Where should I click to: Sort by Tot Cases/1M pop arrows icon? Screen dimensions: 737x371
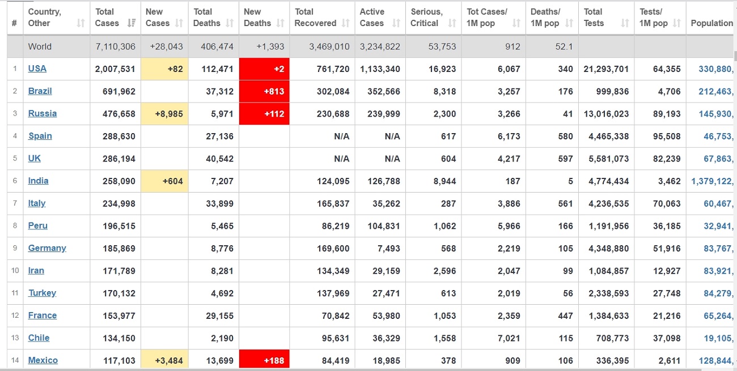click(516, 23)
